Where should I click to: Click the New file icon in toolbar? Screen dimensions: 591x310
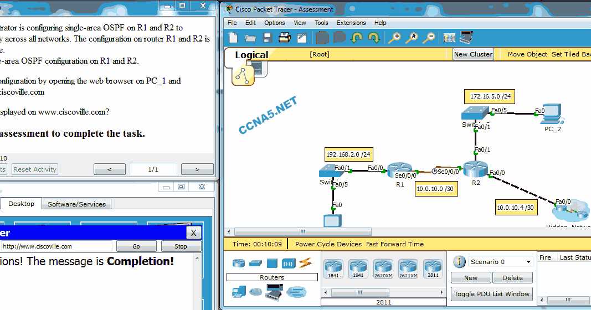(233, 38)
